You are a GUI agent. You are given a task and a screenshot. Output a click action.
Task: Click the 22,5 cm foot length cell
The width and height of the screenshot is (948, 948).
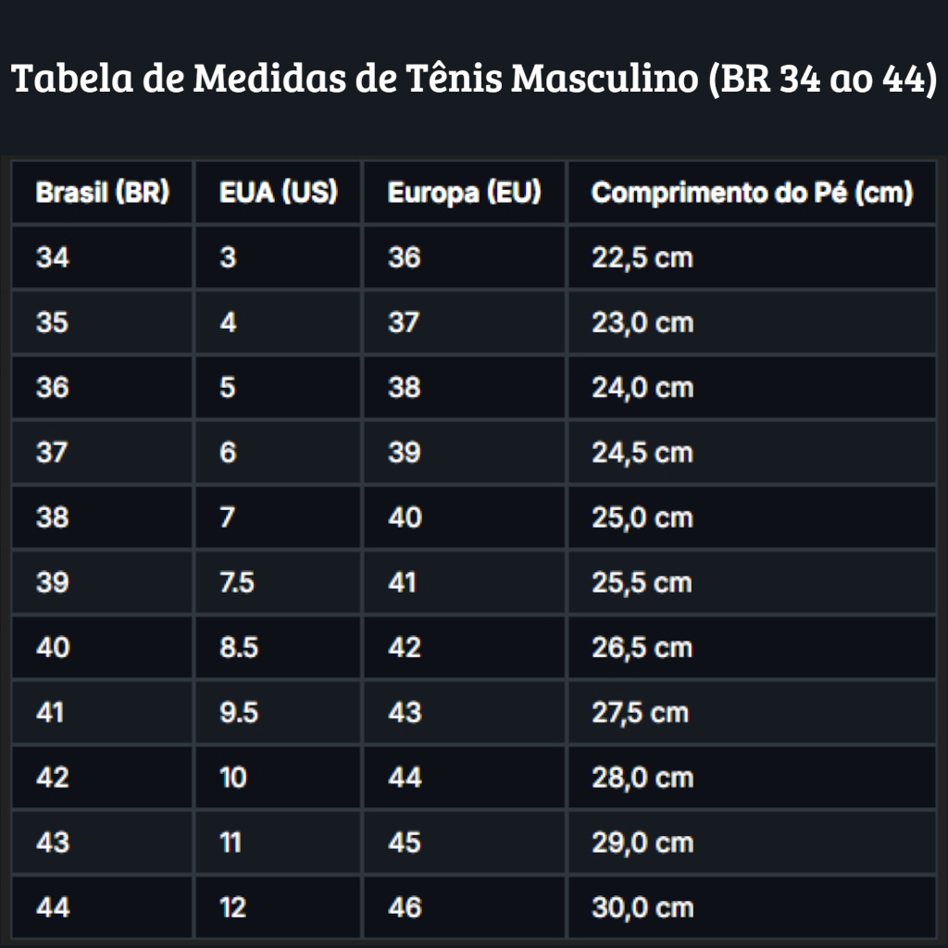coord(752,257)
